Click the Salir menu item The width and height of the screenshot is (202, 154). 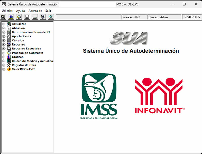tap(48, 11)
